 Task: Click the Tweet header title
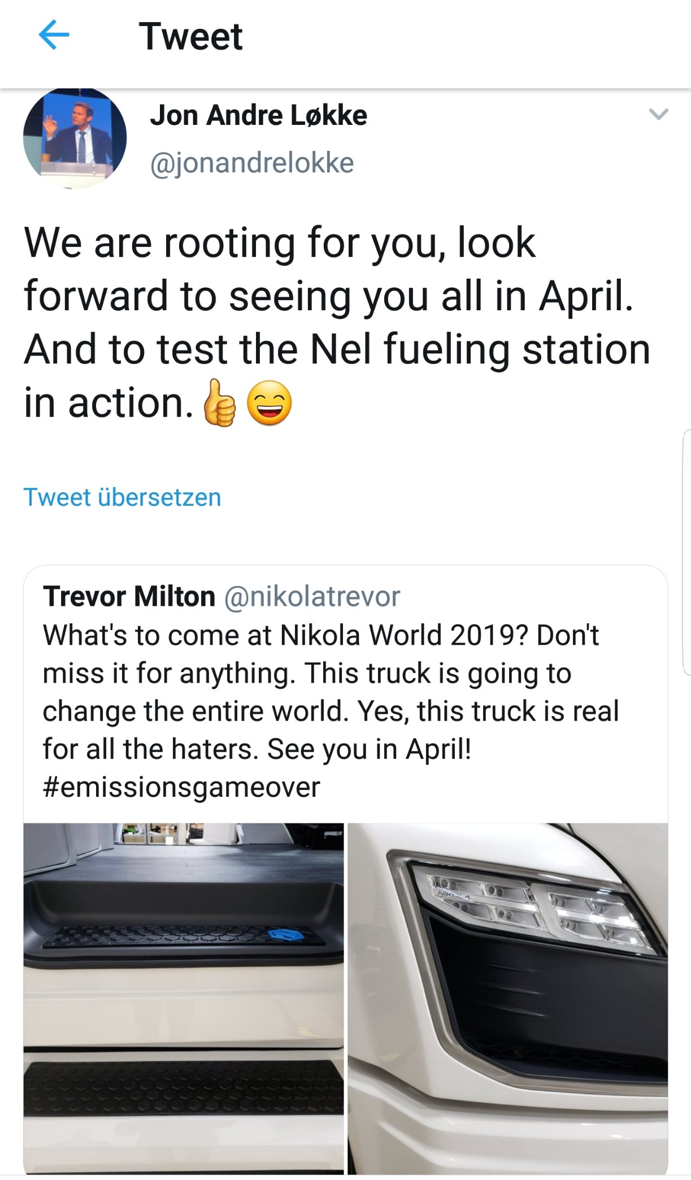(x=190, y=37)
